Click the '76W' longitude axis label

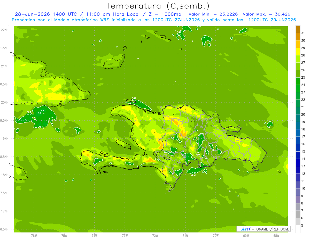(x=34, y=236)
